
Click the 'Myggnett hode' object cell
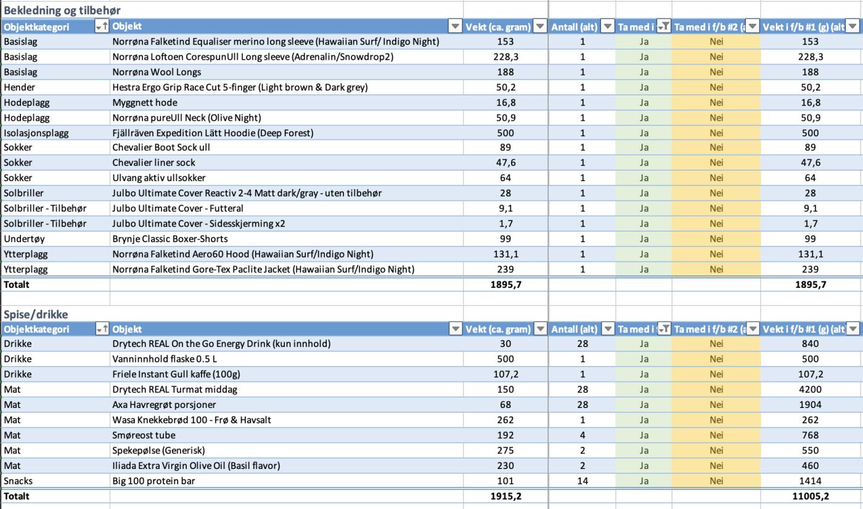click(145, 102)
